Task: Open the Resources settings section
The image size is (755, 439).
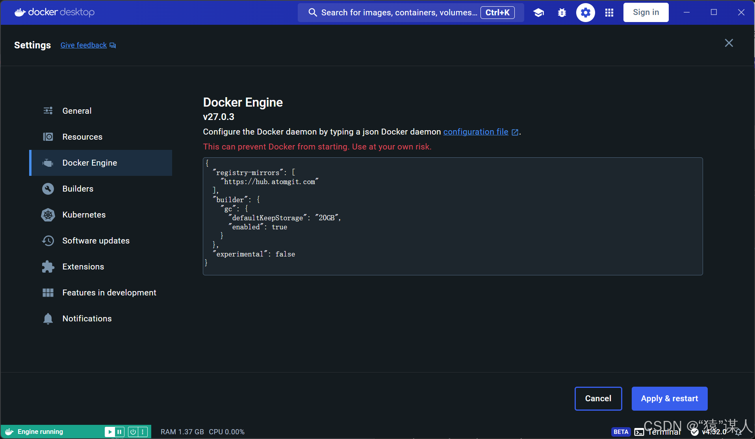Action: tap(101, 137)
